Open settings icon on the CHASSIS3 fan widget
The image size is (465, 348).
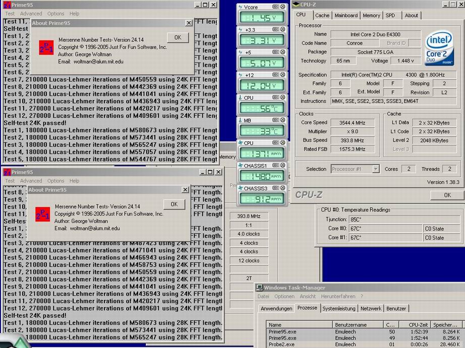click(x=275, y=188)
